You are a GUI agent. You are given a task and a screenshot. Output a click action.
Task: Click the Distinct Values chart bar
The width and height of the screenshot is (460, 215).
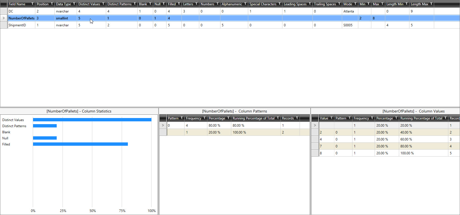pyautogui.click(x=92, y=120)
